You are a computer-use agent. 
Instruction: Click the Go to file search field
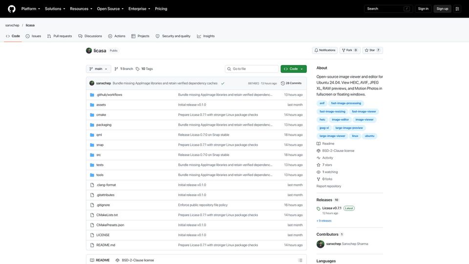coord(252,69)
